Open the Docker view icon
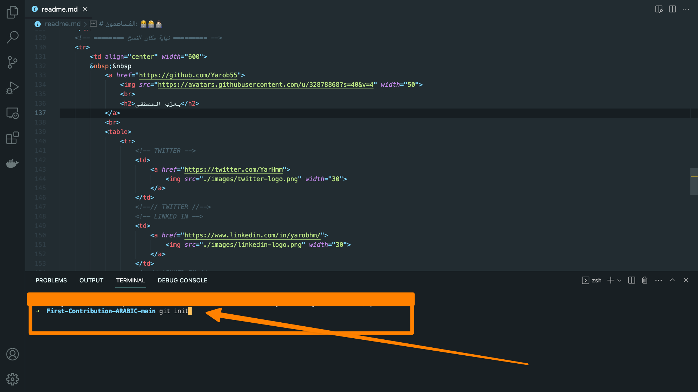The image size is (698, 392). point(12,163)
